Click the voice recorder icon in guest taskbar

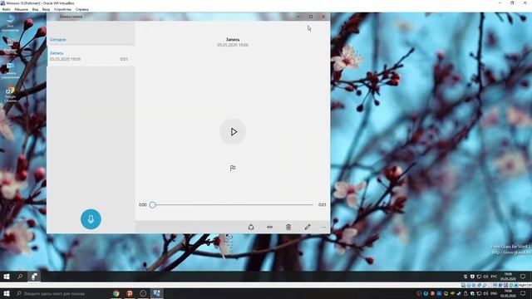(x=34, y=277)
